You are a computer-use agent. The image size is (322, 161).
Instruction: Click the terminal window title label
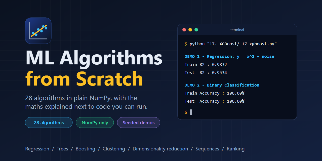pyautogui.click(x=237, y=30)
